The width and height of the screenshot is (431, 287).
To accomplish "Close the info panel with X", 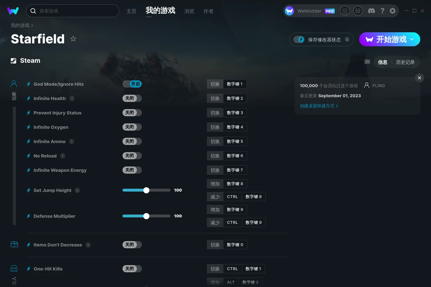I will coord(419,78).
